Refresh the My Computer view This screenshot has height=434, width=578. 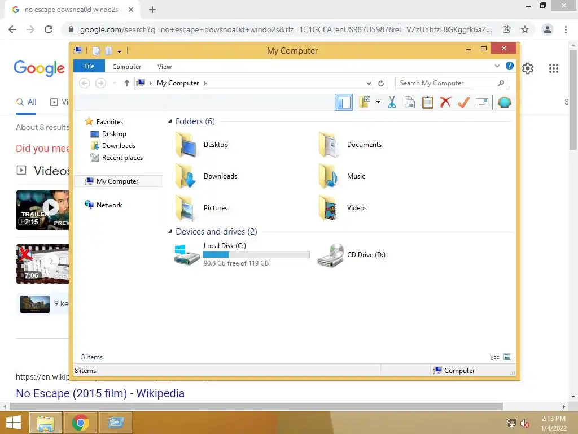tap(381, 83)
